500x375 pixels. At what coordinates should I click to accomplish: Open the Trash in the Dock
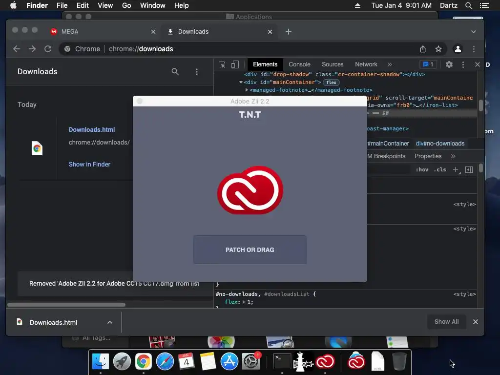pos(399,362)
